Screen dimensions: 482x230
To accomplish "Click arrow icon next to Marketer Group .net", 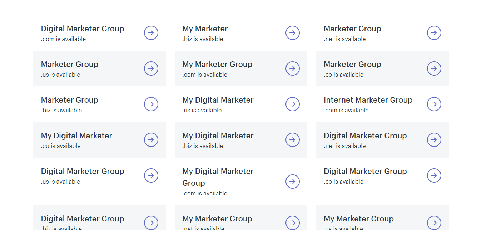I will (x=434, y=33).
